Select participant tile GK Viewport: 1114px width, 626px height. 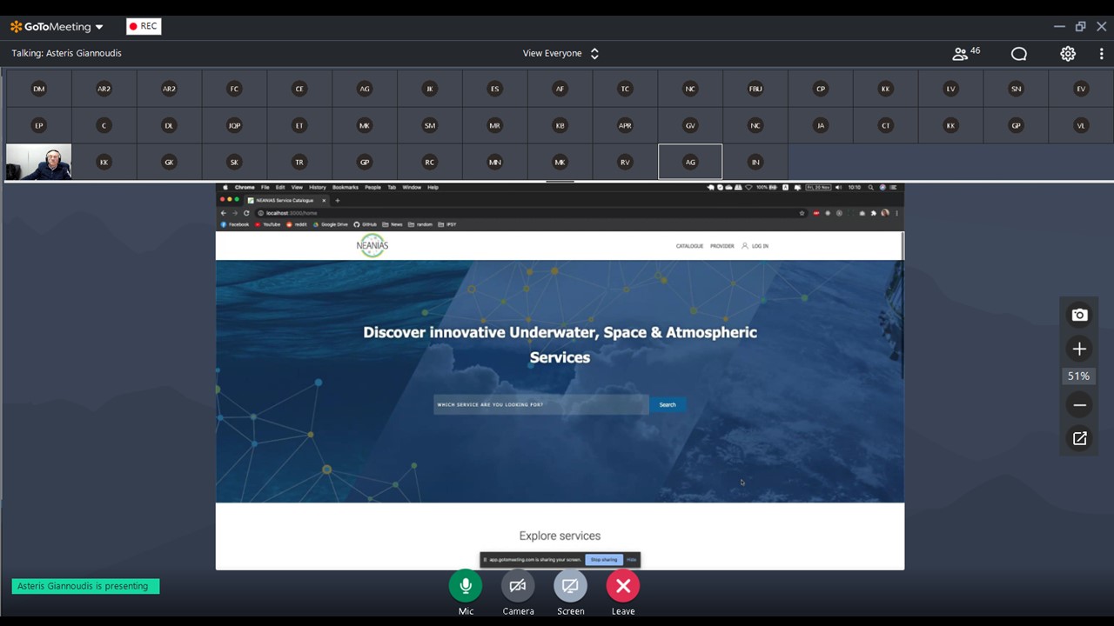pos(169,162)
